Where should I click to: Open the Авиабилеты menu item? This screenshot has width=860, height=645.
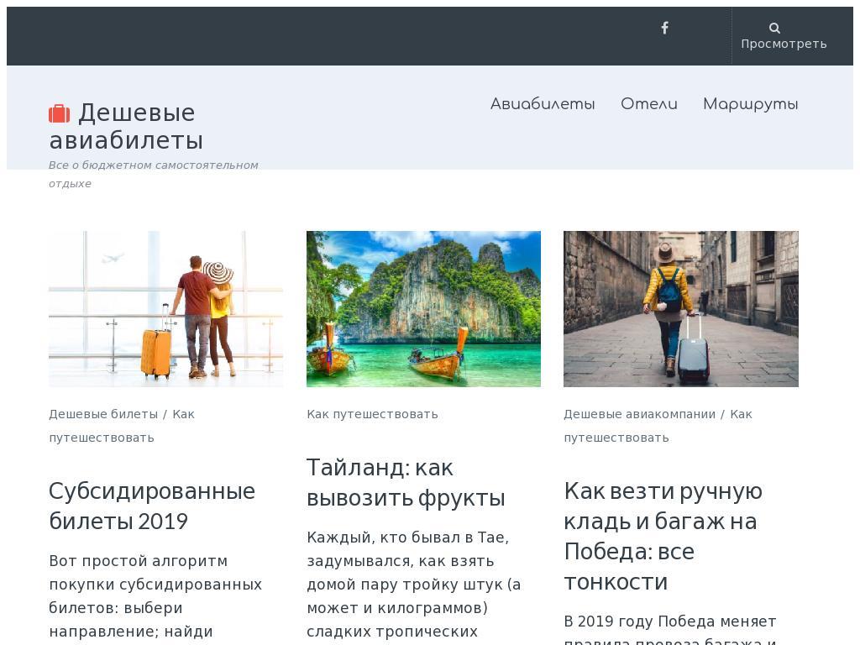pyautogui.click(x=543, y=103)
